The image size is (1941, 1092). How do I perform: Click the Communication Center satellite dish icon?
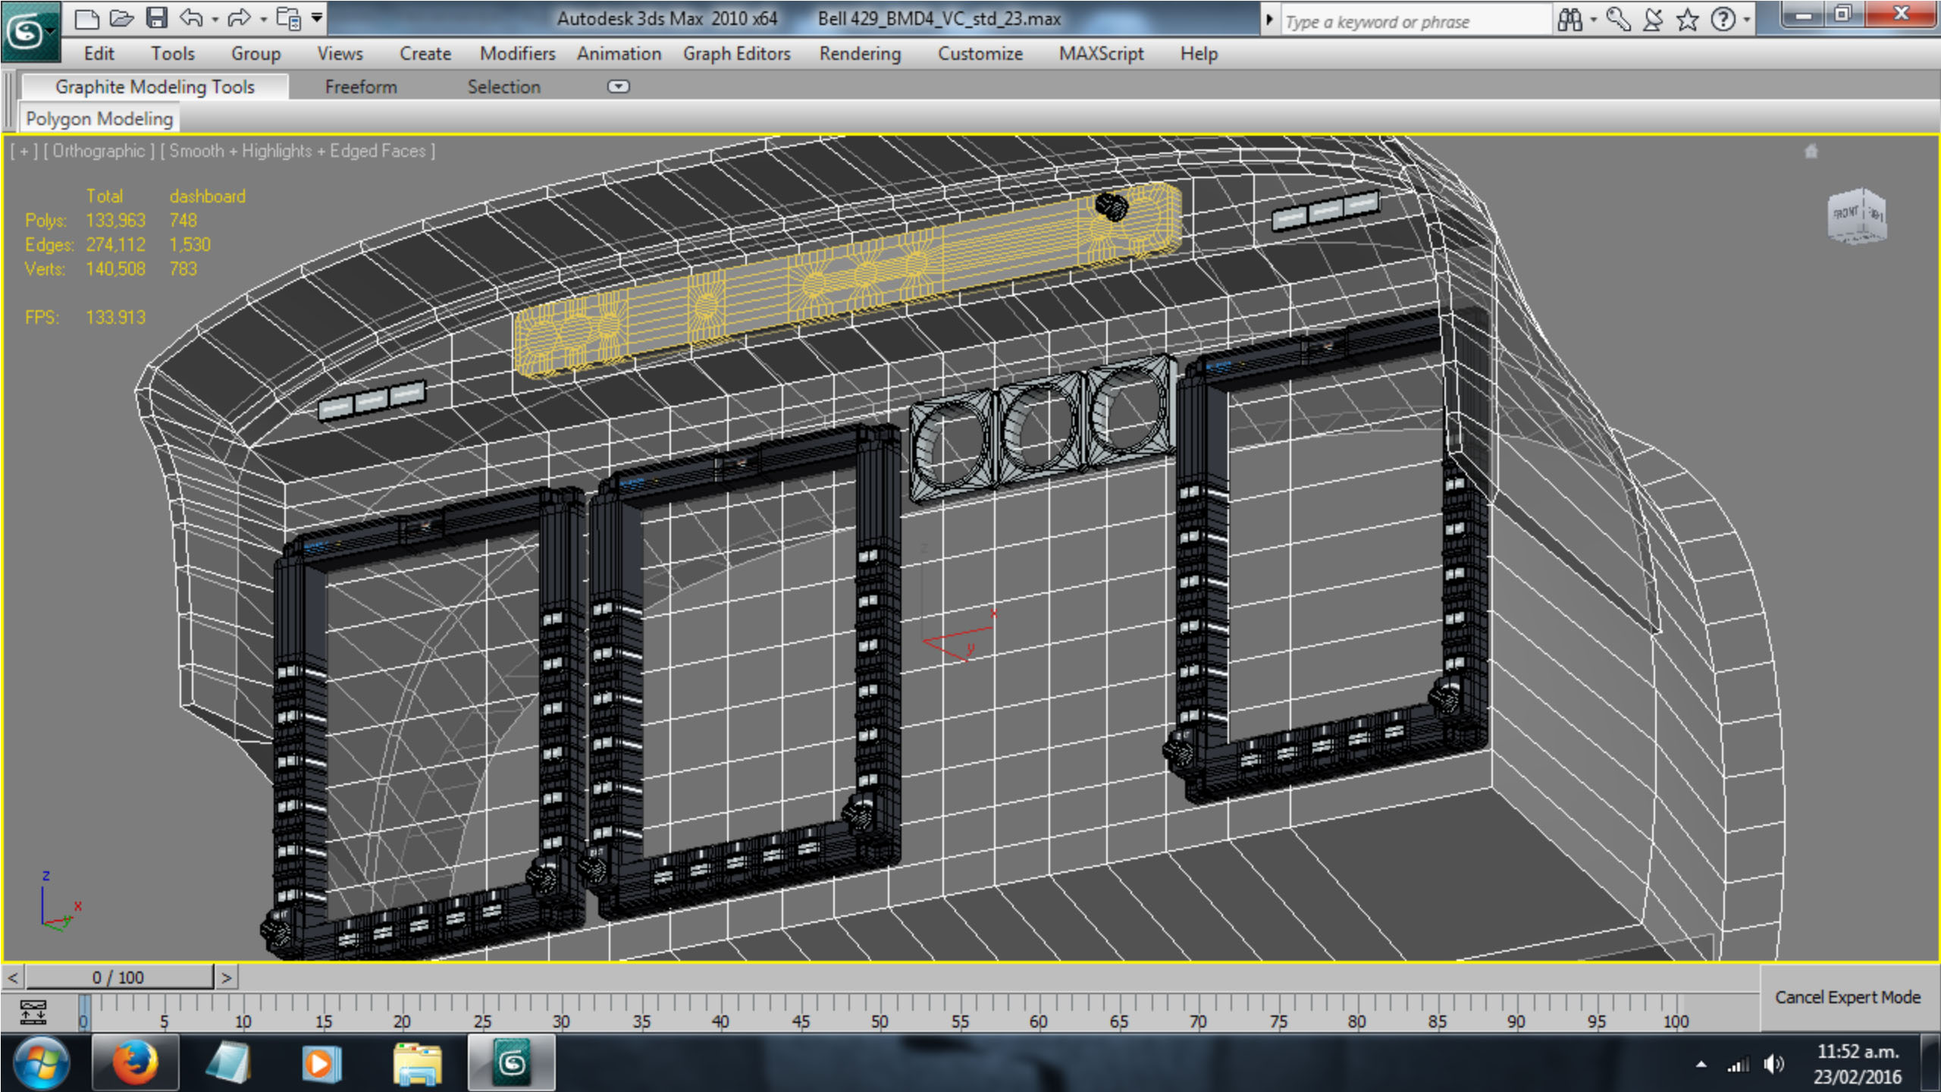tap(1653, 20)
